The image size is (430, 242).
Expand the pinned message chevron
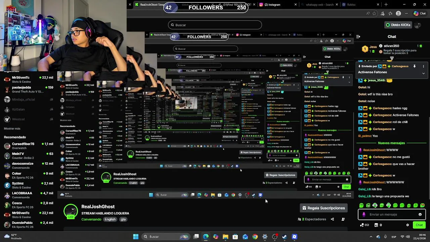pos(423,73)
